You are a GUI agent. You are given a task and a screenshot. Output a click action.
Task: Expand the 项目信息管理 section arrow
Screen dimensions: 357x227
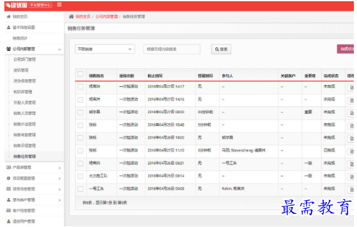pyautogui.click(x=60, y=189)
